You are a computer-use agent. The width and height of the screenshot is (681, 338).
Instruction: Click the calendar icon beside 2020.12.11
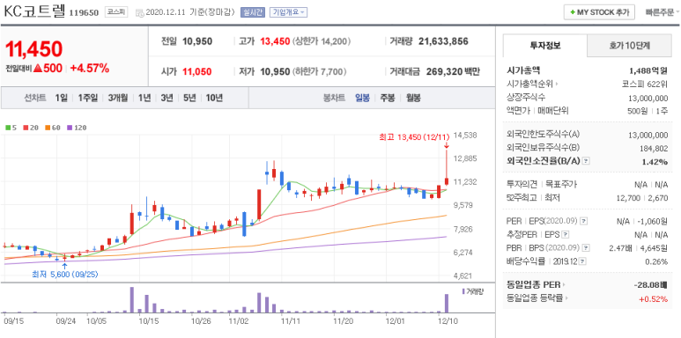(x=139, y=12)
